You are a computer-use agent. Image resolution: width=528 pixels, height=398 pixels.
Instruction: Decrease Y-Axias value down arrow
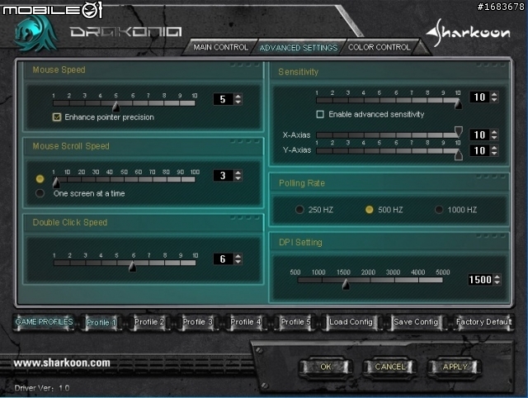[494, 153]
